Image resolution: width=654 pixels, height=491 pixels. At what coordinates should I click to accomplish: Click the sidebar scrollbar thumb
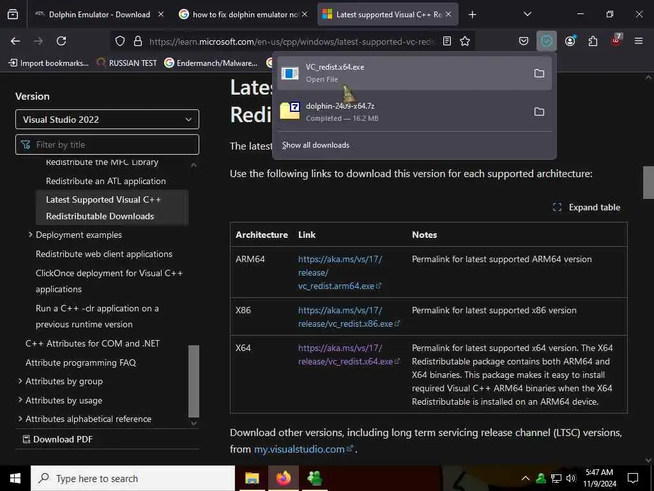click(194, 381)
